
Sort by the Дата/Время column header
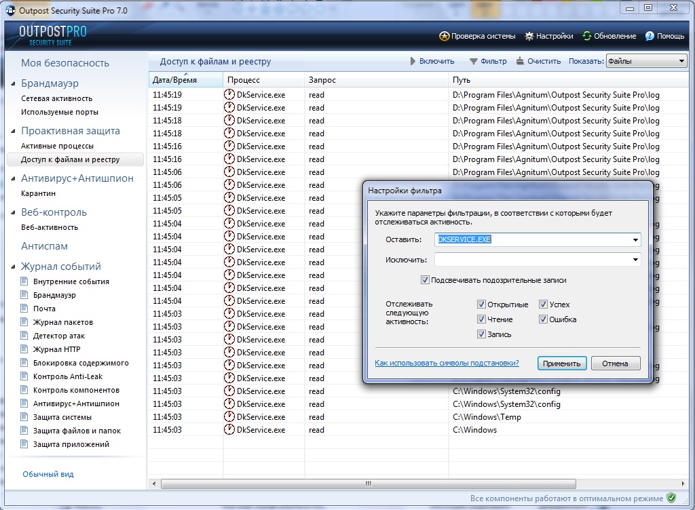(x=186, y=80)
